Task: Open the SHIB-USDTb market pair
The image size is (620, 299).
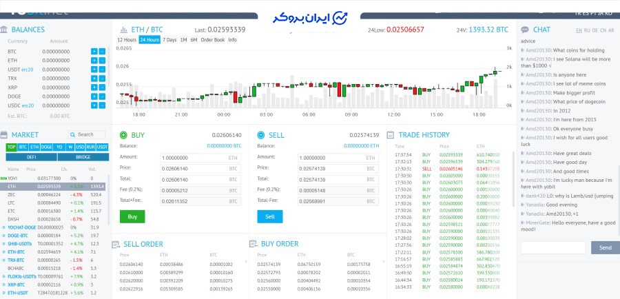Action: [20, 244]
